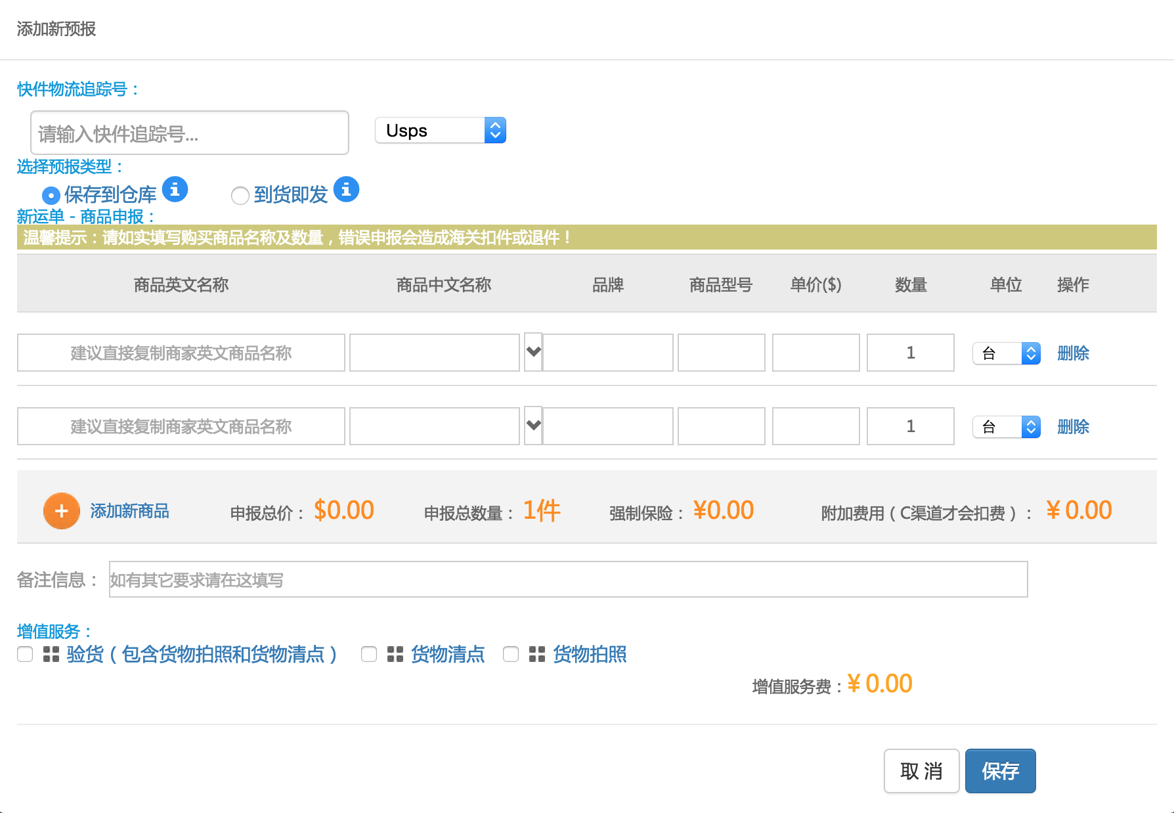Click info icon next to 到货即发

(346, 190)
